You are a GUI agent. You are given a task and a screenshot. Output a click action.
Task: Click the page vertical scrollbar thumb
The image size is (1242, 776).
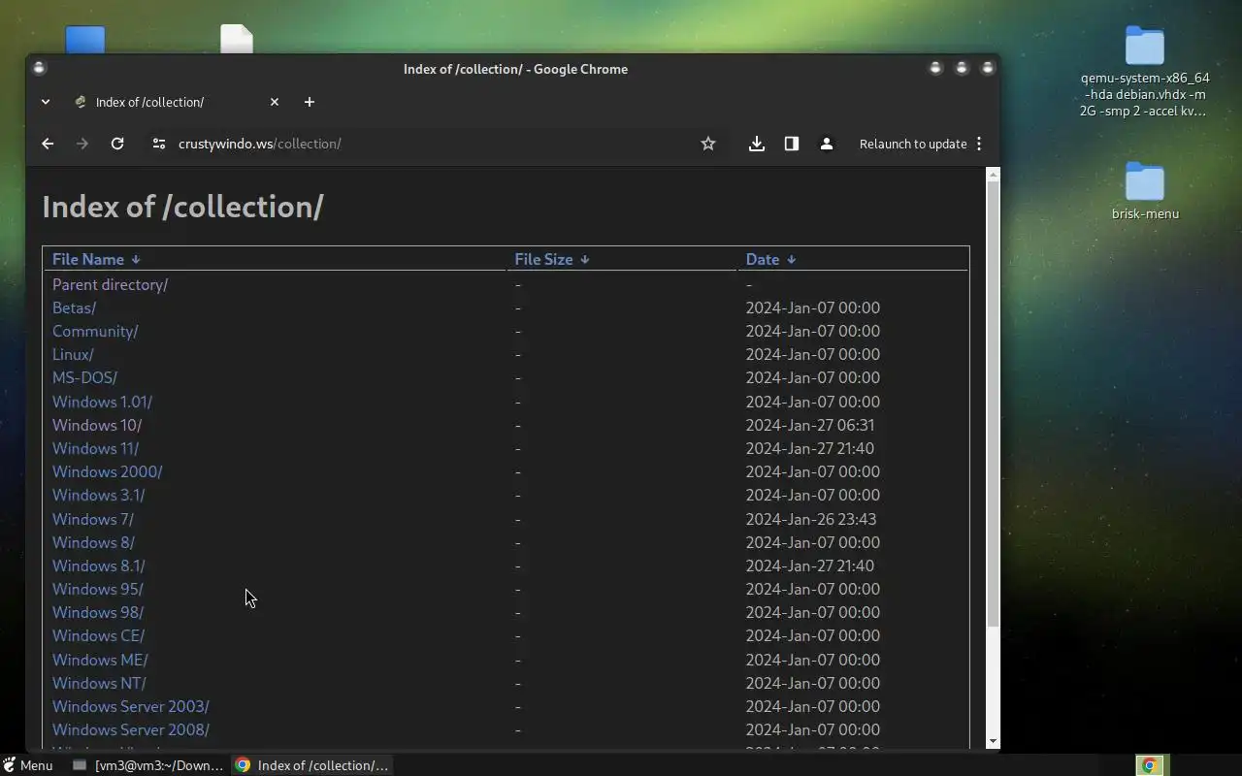coord(993,403)
